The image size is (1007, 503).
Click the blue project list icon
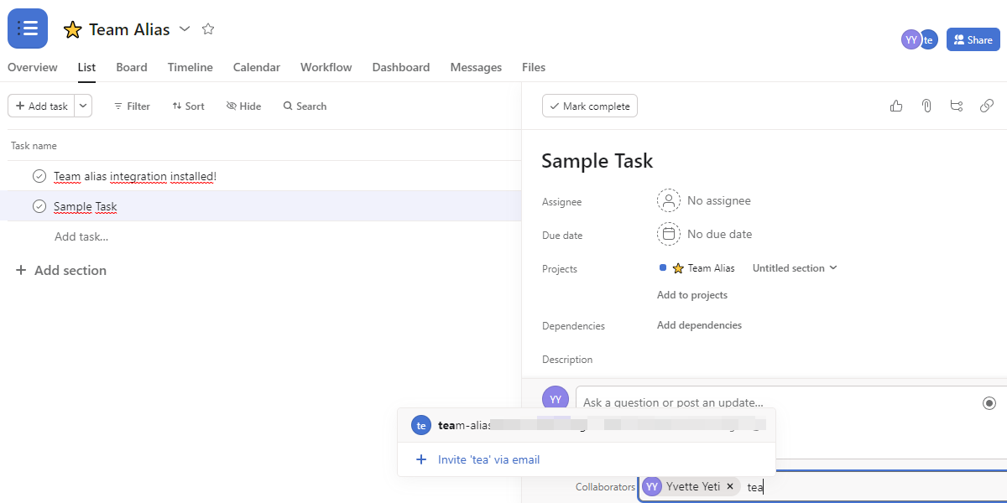28,29
